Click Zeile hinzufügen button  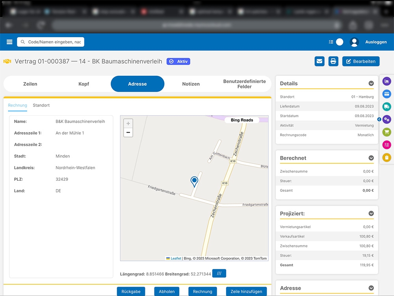click(x=246, y=292)
